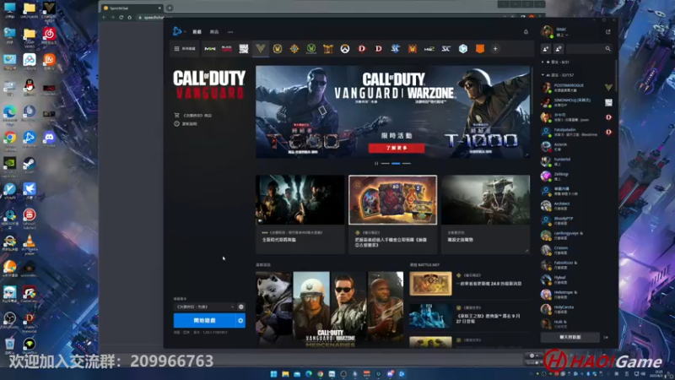Viewport: 675px width, 380px height.
Task: Select the orange Black Ops 4 icon
Action: pos(479,49)
